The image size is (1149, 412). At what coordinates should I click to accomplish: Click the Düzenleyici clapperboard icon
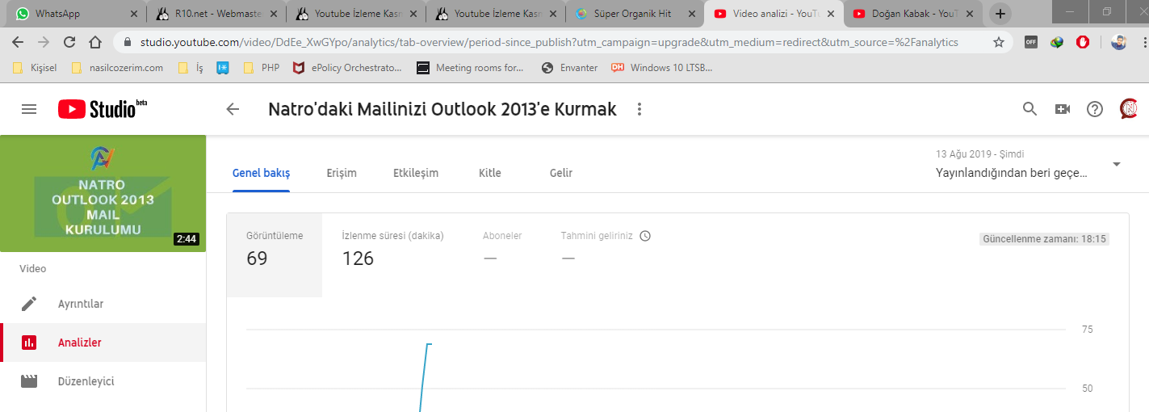pos(29,381)
